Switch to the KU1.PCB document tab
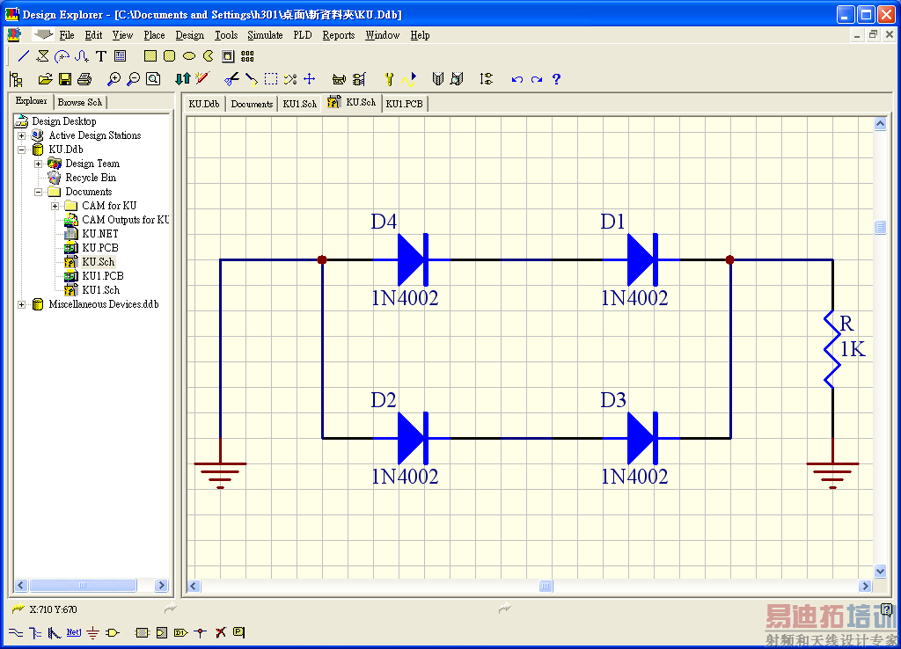The image size is (901, 649). (x=405, y=104)
